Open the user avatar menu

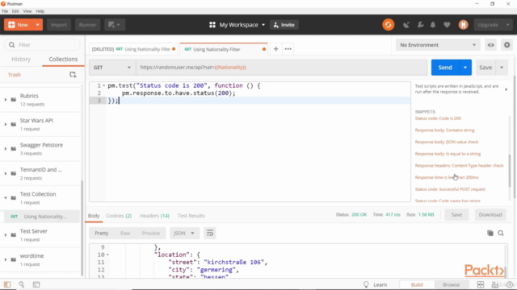(463, 25)
